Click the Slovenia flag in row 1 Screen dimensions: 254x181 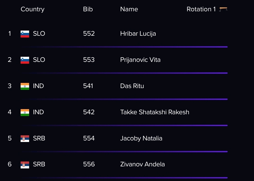[x=25, y=34]
